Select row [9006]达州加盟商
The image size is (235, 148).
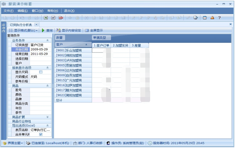[x=73, y=70]
